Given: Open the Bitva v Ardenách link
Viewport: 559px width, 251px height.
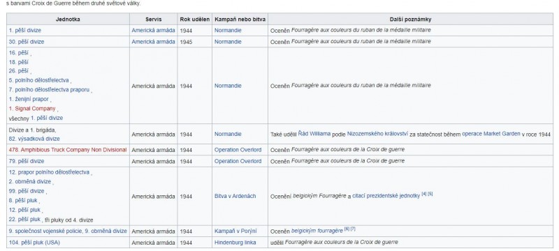Looking at the screenshot, I should (x=235, y=196).
